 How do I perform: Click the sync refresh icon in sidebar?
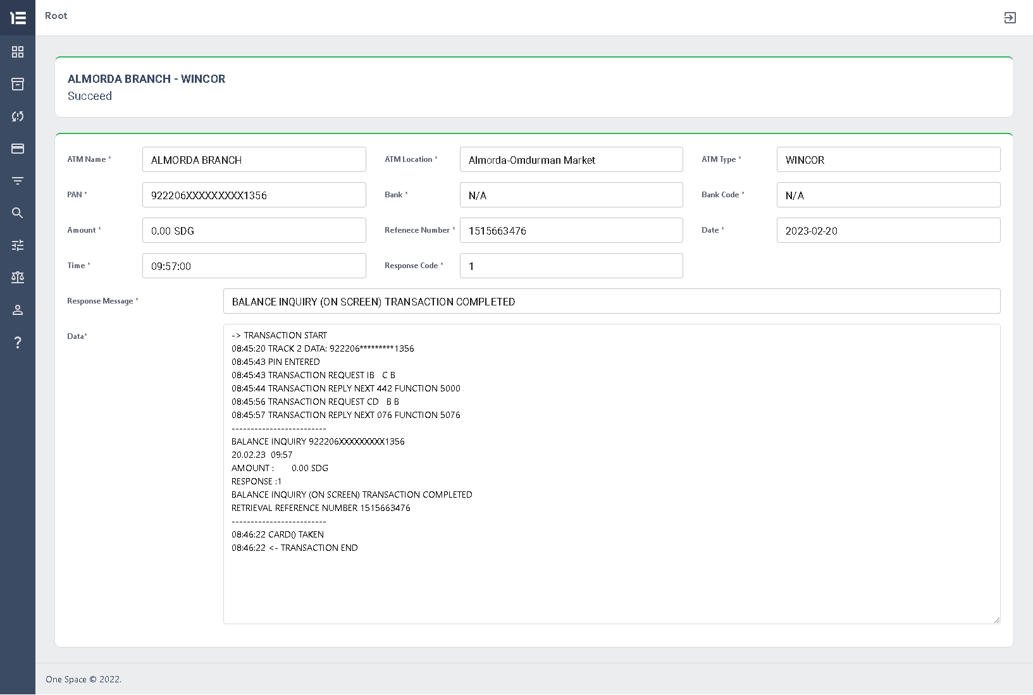(18, 116)
